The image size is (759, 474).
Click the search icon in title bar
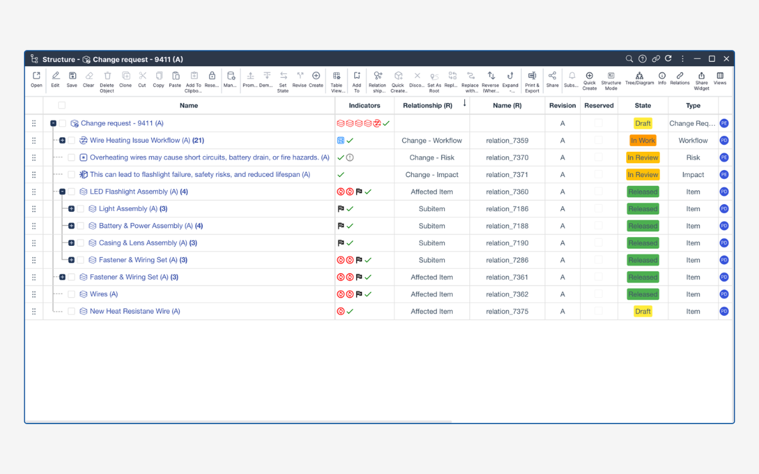coord(629,59)
